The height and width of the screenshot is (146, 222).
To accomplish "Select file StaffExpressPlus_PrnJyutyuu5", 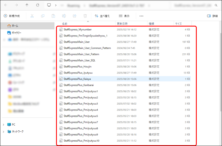I will tap(81, 116).
